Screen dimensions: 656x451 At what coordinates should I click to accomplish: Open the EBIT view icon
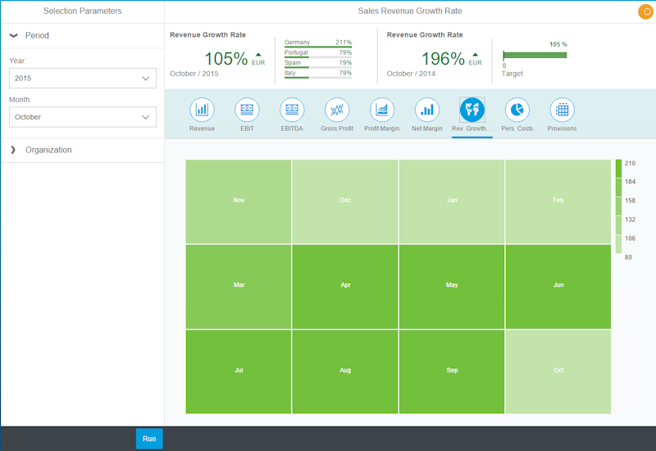pos(247,110)
